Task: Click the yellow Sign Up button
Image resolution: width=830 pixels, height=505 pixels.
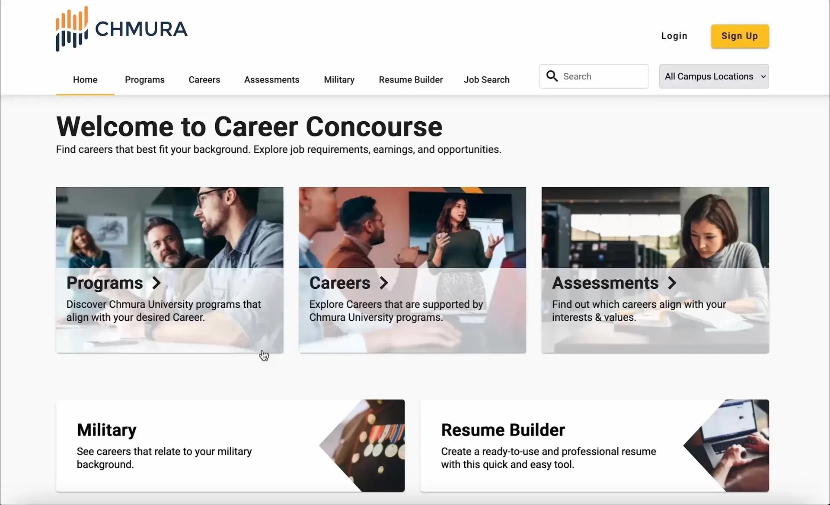Action: click(740, 36)
